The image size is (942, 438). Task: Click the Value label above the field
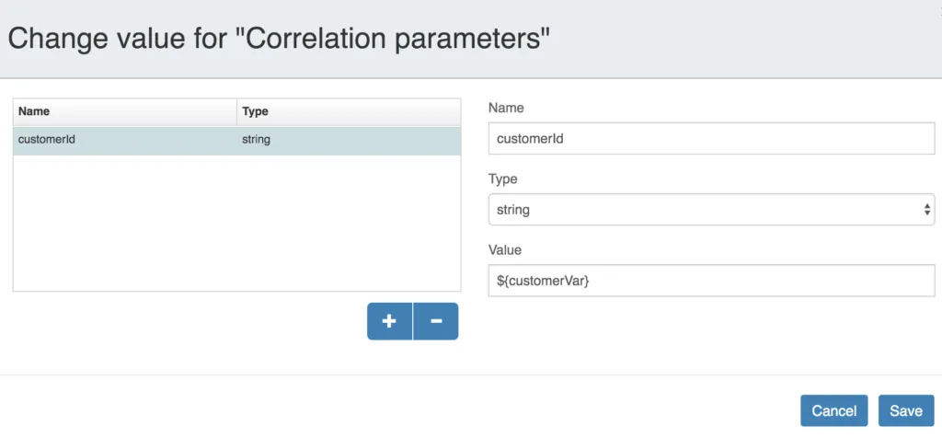click(x=505, y=250)
